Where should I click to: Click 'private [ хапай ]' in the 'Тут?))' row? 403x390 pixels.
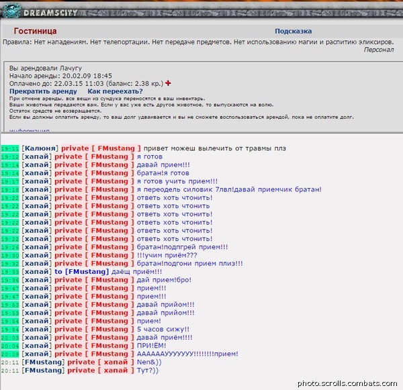(101, 371)
